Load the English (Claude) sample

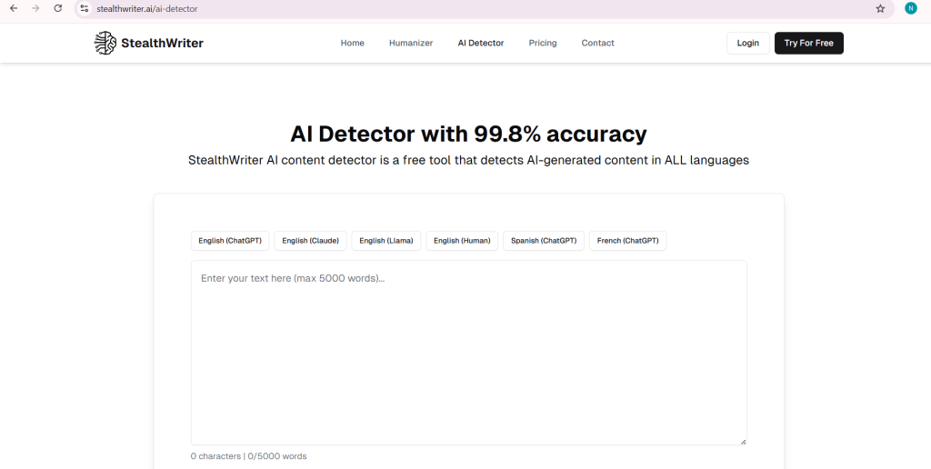tap(310, 241)
